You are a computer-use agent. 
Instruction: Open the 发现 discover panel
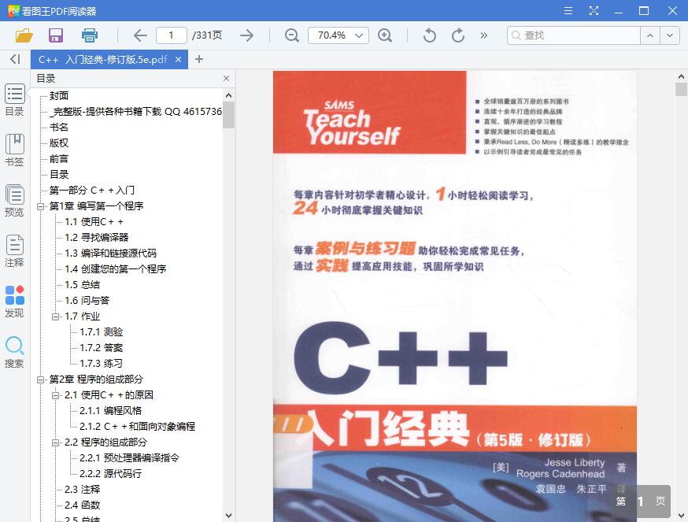[14, 302]
